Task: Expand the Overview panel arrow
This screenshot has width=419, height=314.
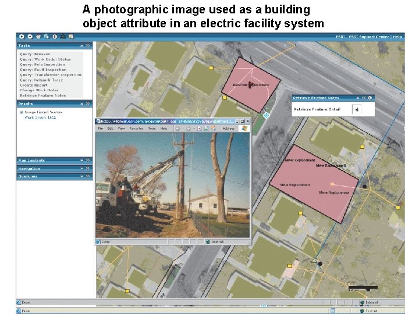Action: click(82, 176)
